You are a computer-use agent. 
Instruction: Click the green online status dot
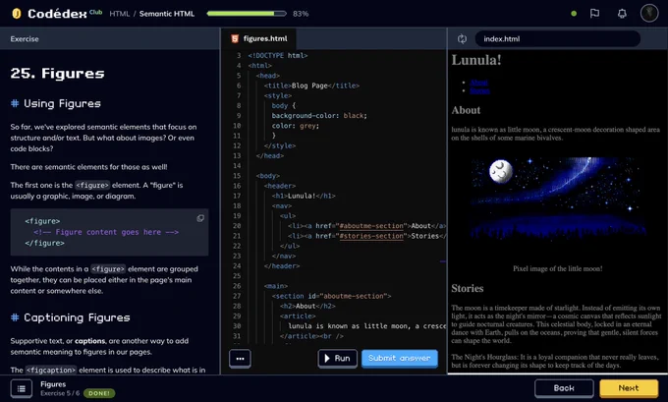click(x=574, y=14)
